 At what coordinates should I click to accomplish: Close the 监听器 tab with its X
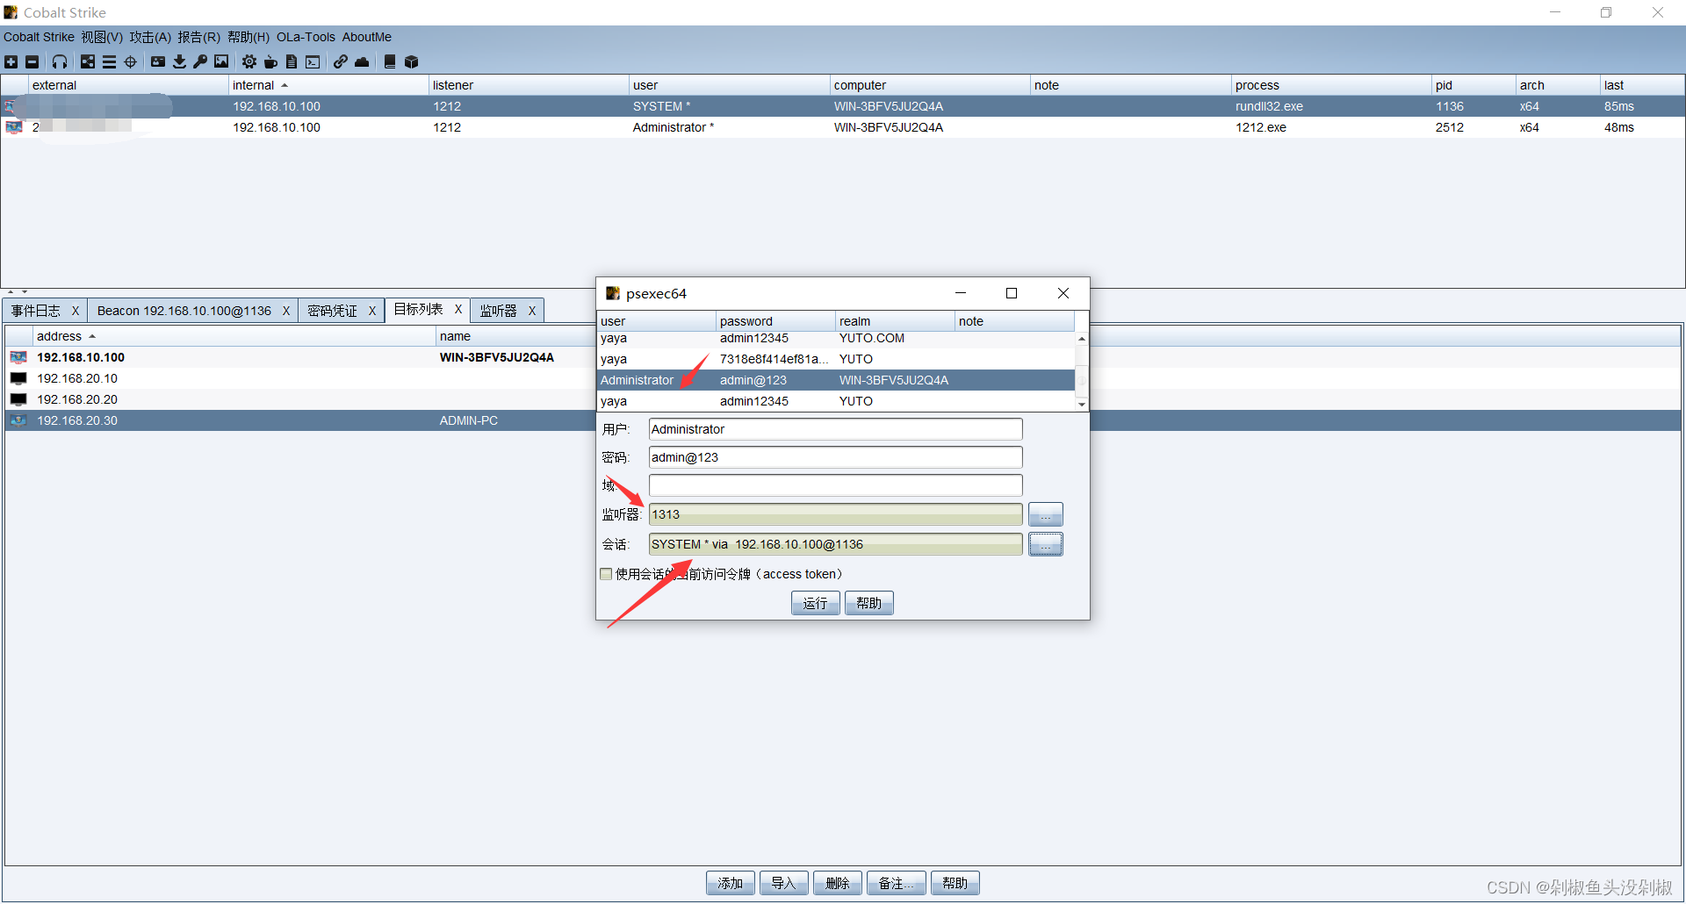click(x=532, y=311)
